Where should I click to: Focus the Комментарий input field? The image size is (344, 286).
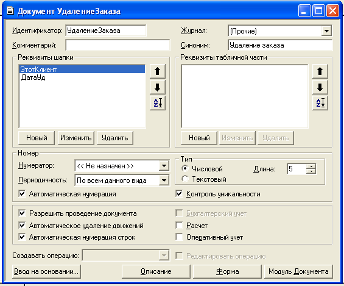click(118, 45)
